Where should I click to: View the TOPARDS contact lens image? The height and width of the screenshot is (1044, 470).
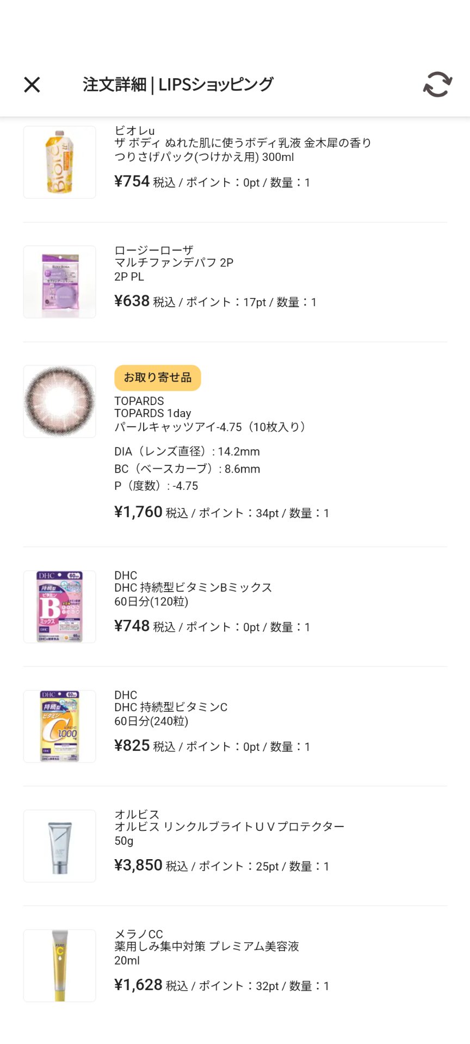pyautogui.click(x=60, y=401)
